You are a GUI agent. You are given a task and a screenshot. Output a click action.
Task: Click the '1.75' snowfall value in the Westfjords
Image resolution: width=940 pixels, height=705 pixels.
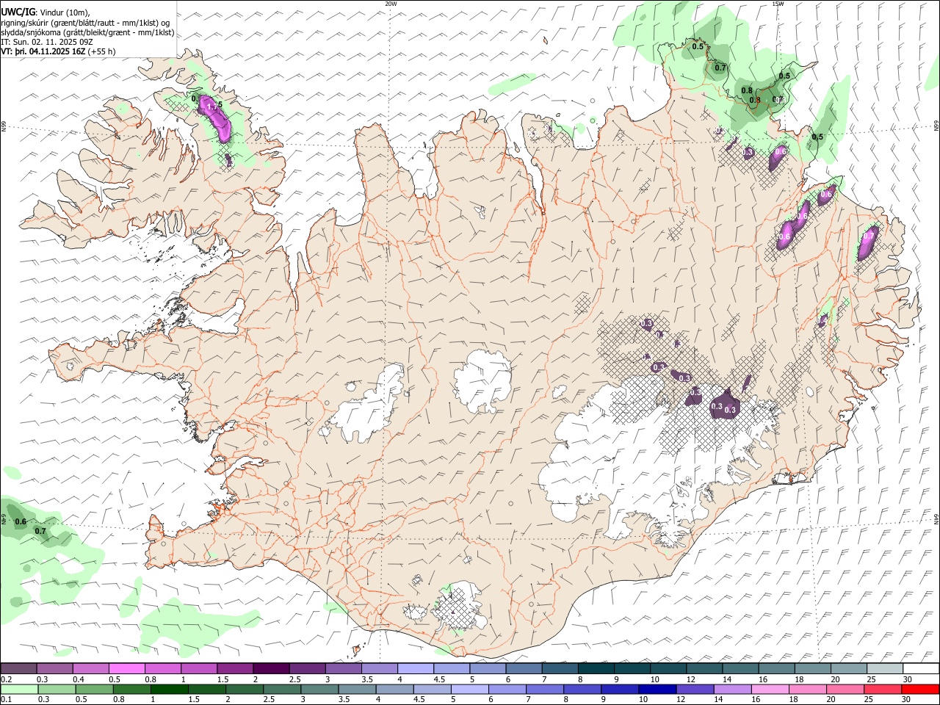[x=214, y=106]
